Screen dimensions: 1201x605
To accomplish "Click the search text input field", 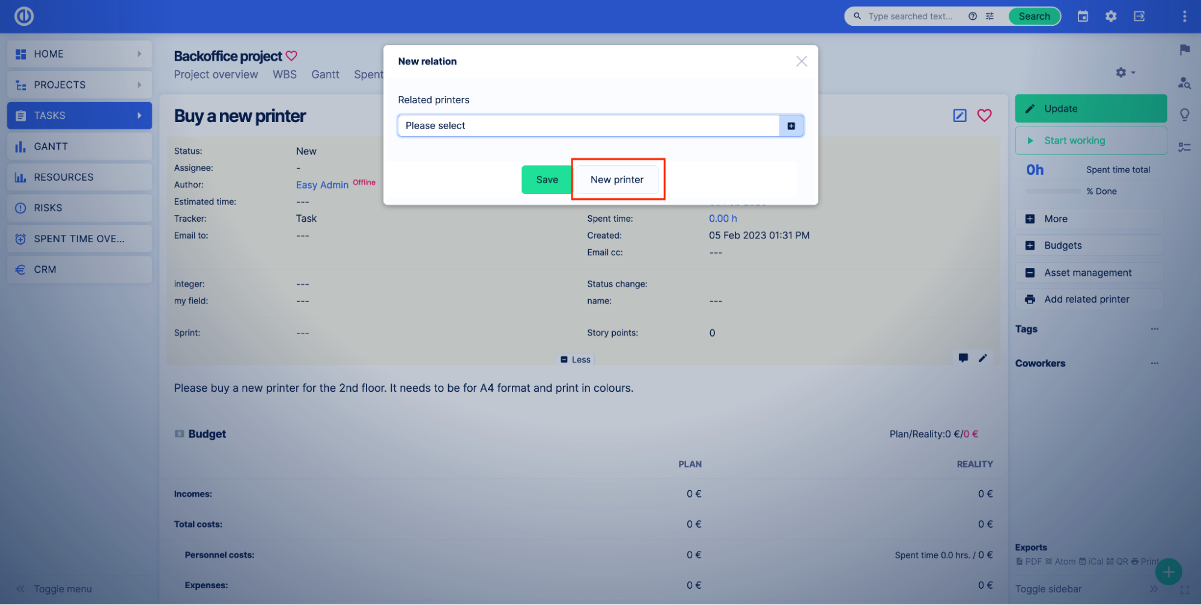I will [910, 16].
